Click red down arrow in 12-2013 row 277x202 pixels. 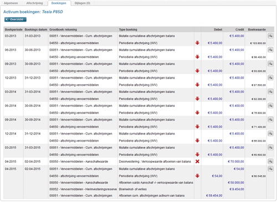[197, 85]
